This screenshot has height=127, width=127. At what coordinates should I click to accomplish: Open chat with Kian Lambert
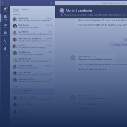pyautogui.click(x=33, y=73)
